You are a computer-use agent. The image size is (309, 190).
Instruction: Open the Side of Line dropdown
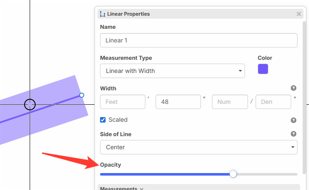click(x=198, y=147)
